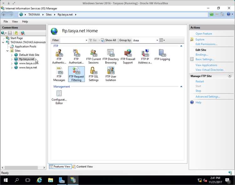The height and width of the screenshot is (185, 235).
Task: Switch to Content View tab
Action: [83, 167]
